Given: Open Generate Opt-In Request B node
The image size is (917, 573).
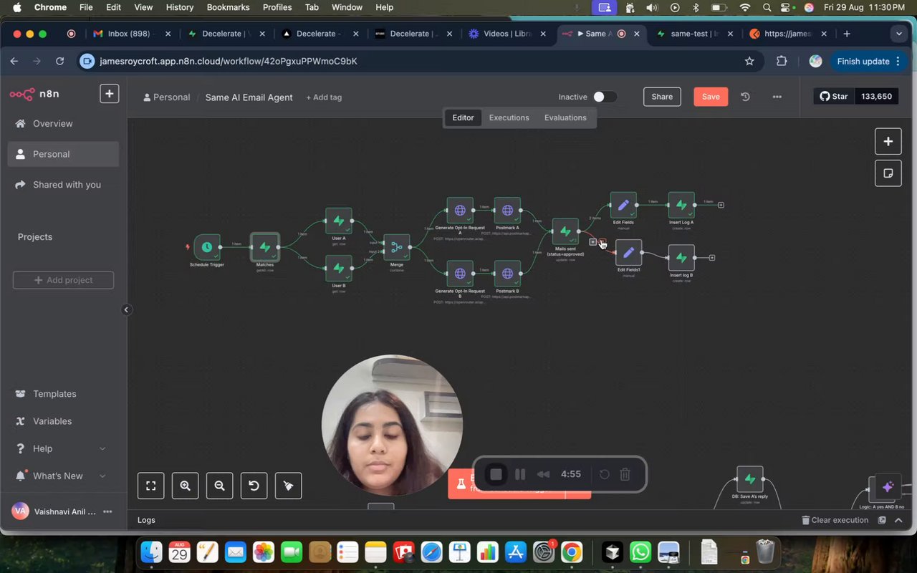Looking at the screenshot, I should 460,274.
